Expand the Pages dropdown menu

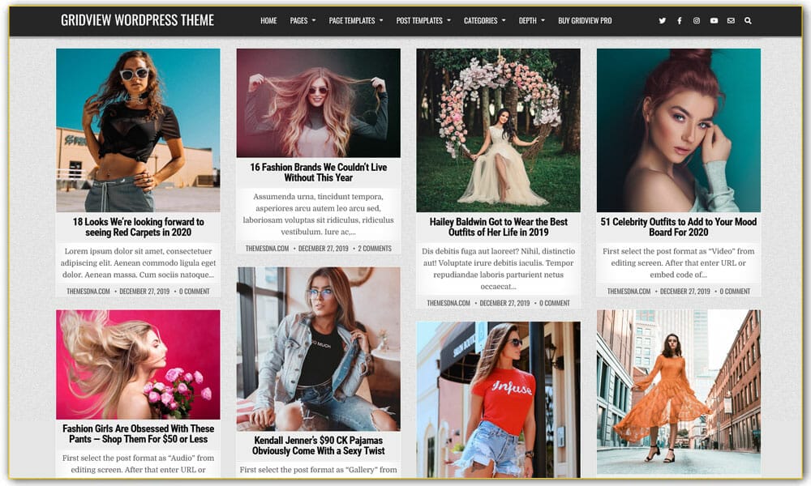point(303,21)
